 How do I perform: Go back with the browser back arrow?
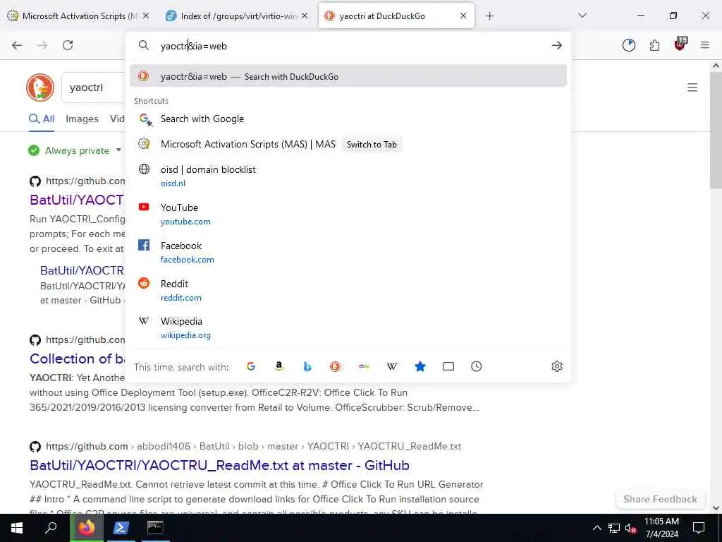(17, 45)
